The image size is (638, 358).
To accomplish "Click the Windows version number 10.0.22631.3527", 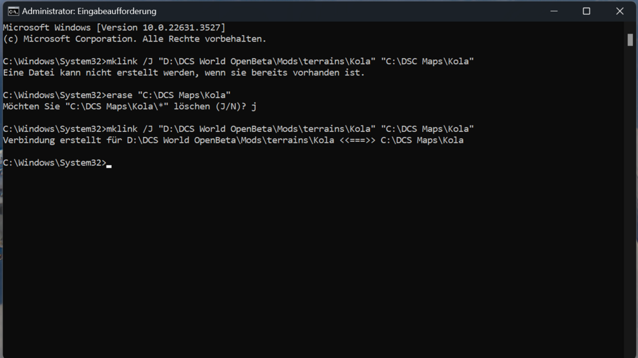I will (183, 27).
